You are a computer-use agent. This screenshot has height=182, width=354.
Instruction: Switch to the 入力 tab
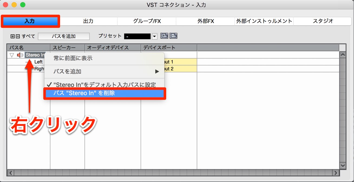(30, 21)
